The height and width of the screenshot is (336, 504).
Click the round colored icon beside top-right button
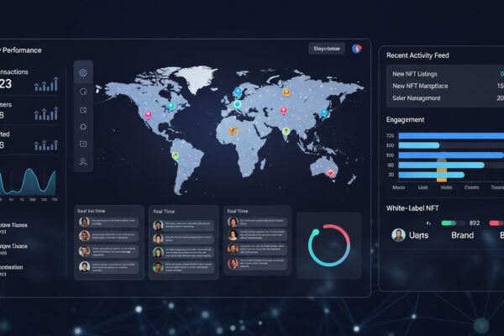click(356, 49)
